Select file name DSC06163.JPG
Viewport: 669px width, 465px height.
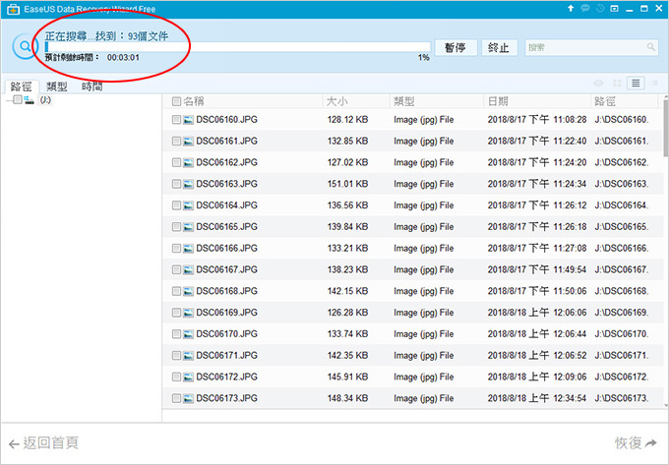226,184
